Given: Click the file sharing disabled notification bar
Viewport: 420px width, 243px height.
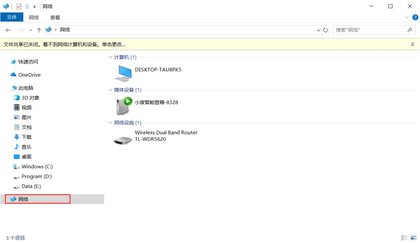Looking at the screenshot, I should (x=210, y=44).
